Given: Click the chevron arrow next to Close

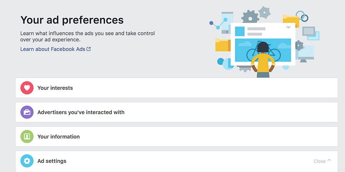Looking at the screenshot, I should pos(329,161).
